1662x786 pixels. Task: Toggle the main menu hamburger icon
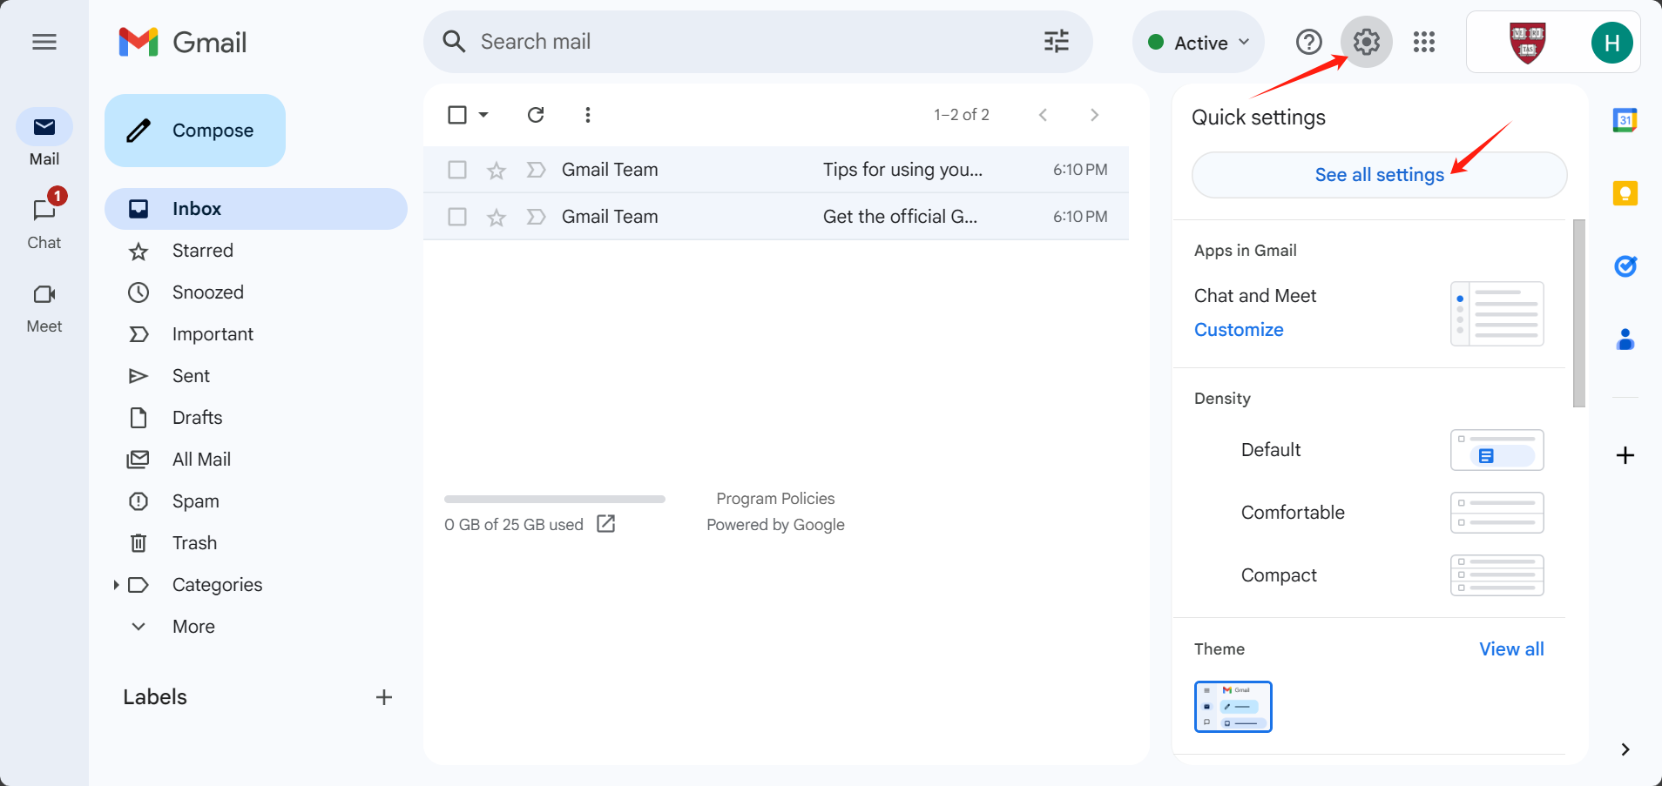44,42
